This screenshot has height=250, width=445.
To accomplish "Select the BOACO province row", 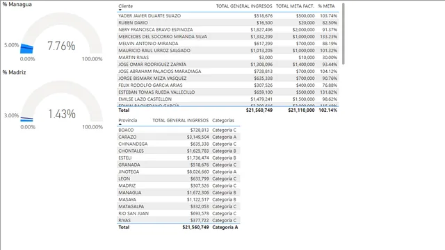I will (178, 130).
